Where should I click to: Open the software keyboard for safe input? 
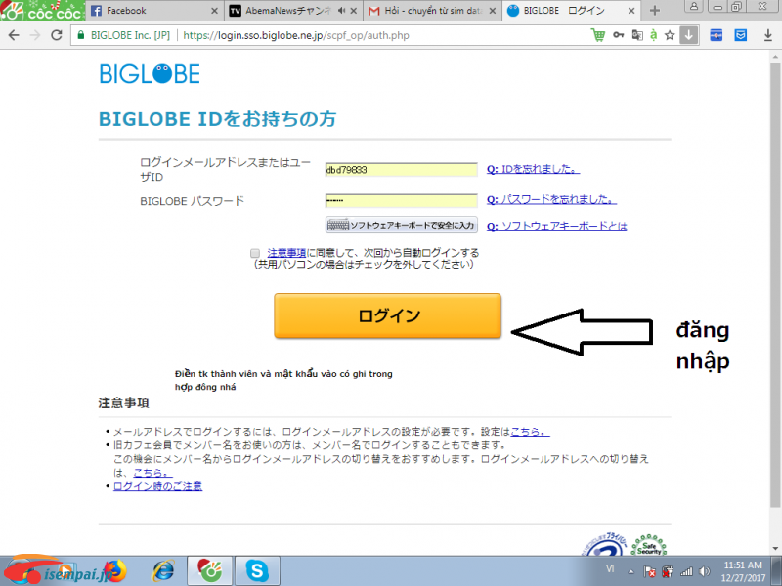click(402, 226)
